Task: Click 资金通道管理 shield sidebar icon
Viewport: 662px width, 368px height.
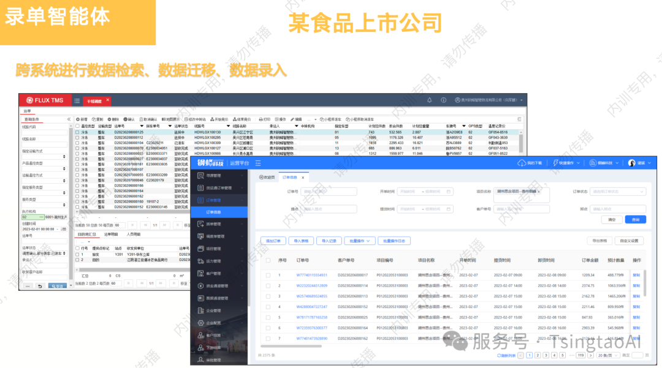Action: coord(200,286)
